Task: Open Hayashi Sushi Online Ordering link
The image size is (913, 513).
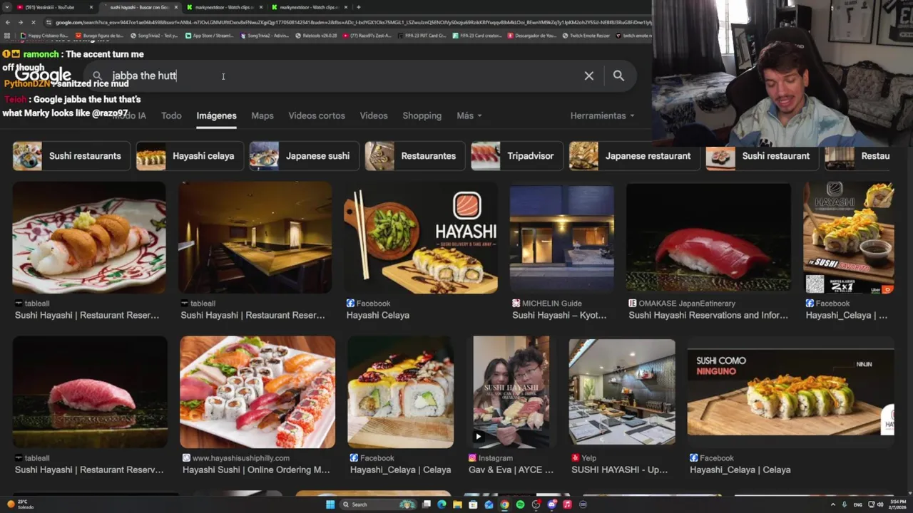Action: (256, 470)
